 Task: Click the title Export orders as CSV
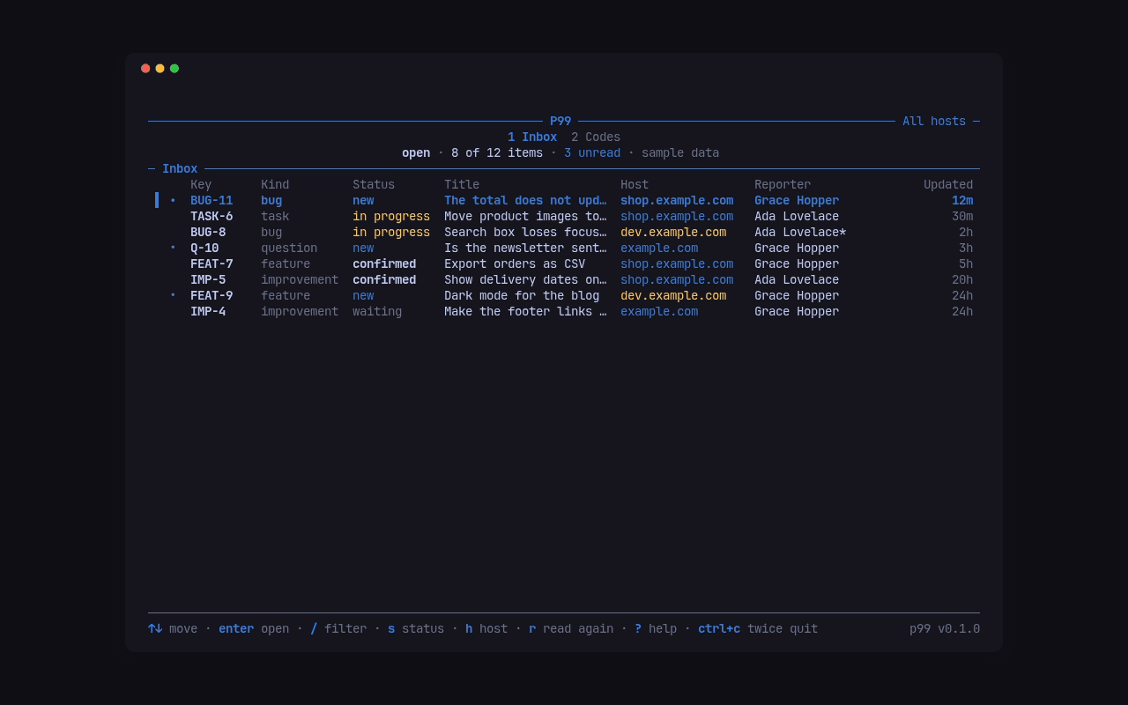coord(515,263)
